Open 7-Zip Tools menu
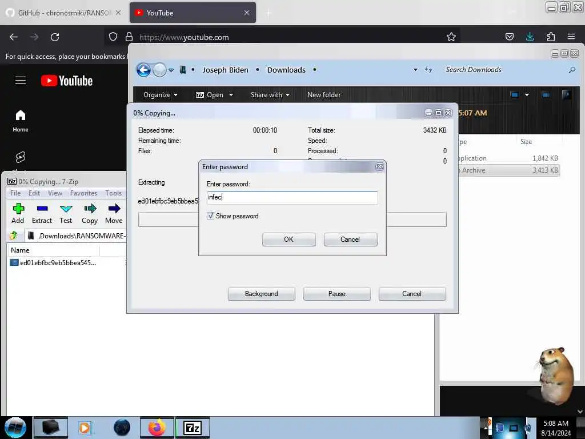This screenshot has width=585, height=439. coord(114,193)
